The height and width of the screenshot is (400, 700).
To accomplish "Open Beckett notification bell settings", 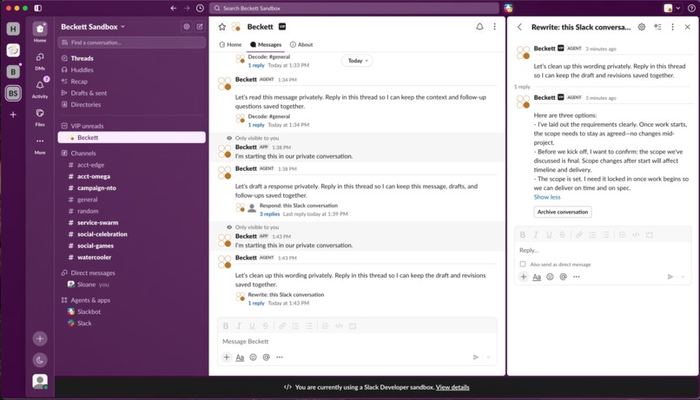I will click(479, 27).
